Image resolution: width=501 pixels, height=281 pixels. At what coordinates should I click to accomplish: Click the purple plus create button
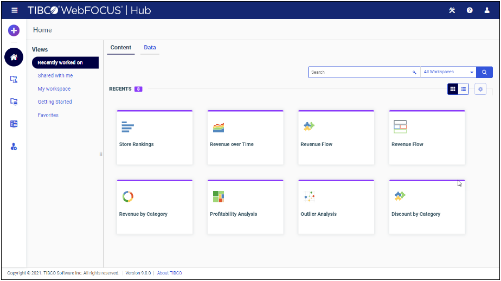point(14,30)
